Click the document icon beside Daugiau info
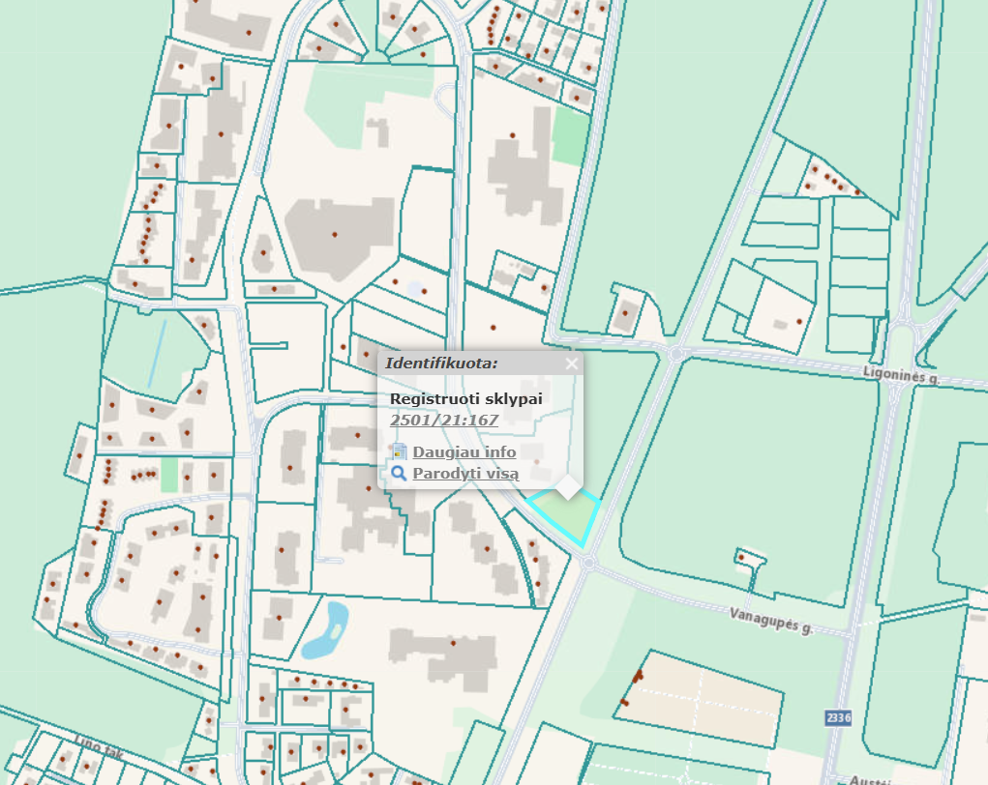Screen dimensions: 988x785 [399, 451]
